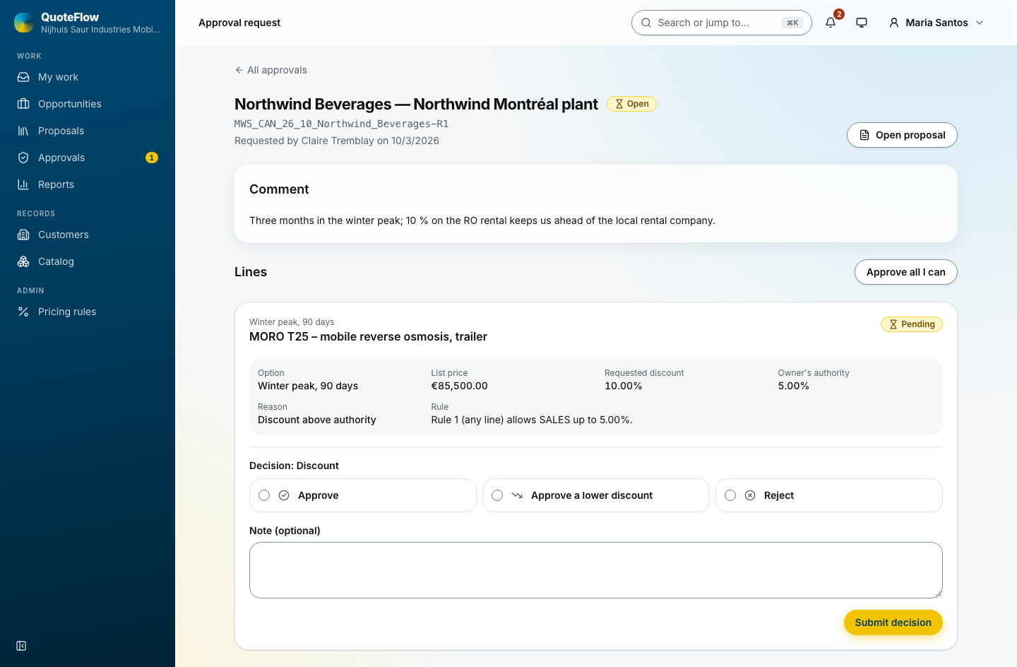The height and width of the screenshot is (667, 1017).
Task: Click the Open proposal button
Action: tap(902, 135)
